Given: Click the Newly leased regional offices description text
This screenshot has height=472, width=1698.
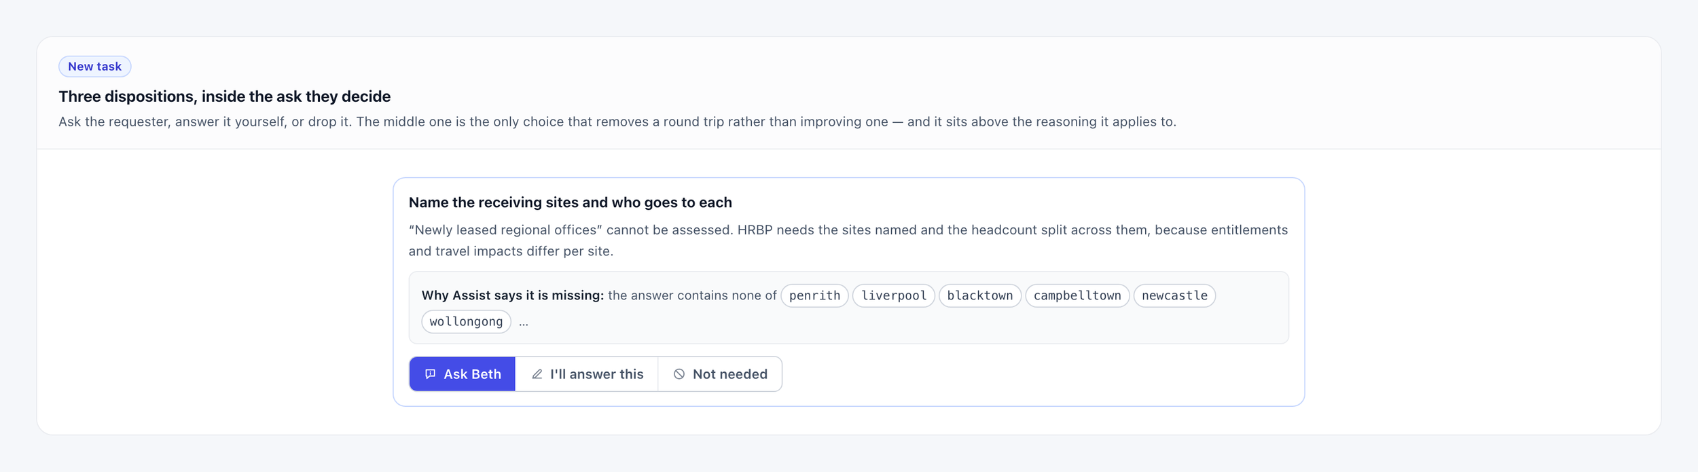Looking at the screenshot, I should pos(848,240).
